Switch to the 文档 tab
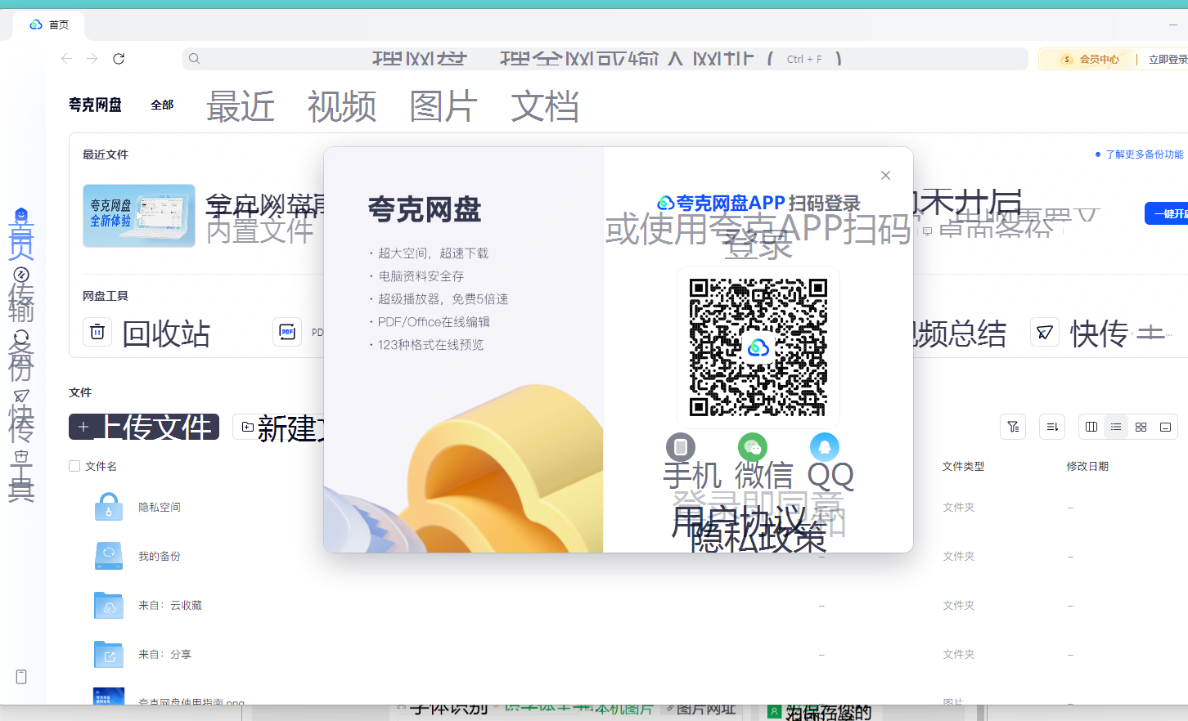1188x721 pixels. [x=545, y=106]
